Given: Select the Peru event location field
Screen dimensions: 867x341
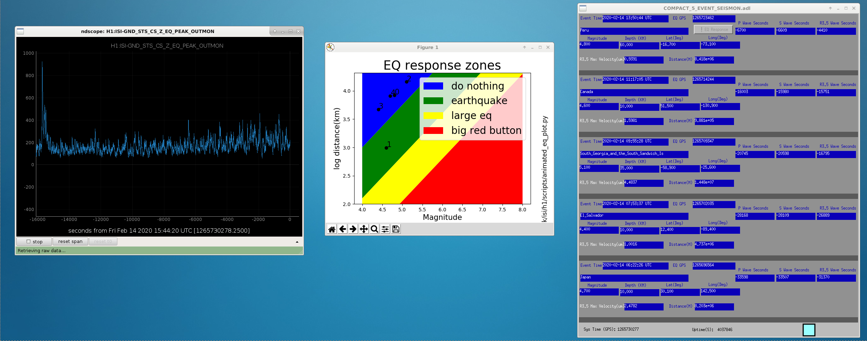Looking at the screenshot, I should 634,31.
